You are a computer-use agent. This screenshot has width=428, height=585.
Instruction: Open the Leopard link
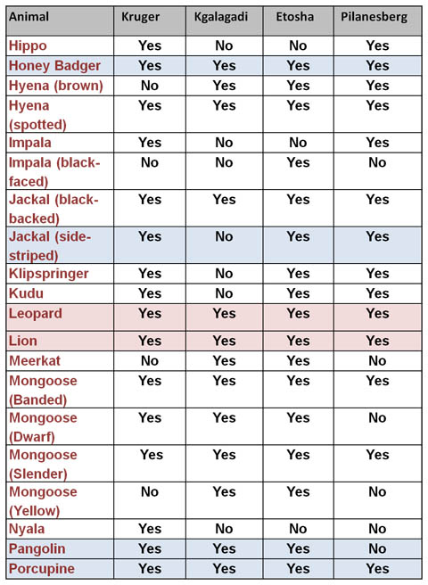pyautogui.click(x=36, y=314)
